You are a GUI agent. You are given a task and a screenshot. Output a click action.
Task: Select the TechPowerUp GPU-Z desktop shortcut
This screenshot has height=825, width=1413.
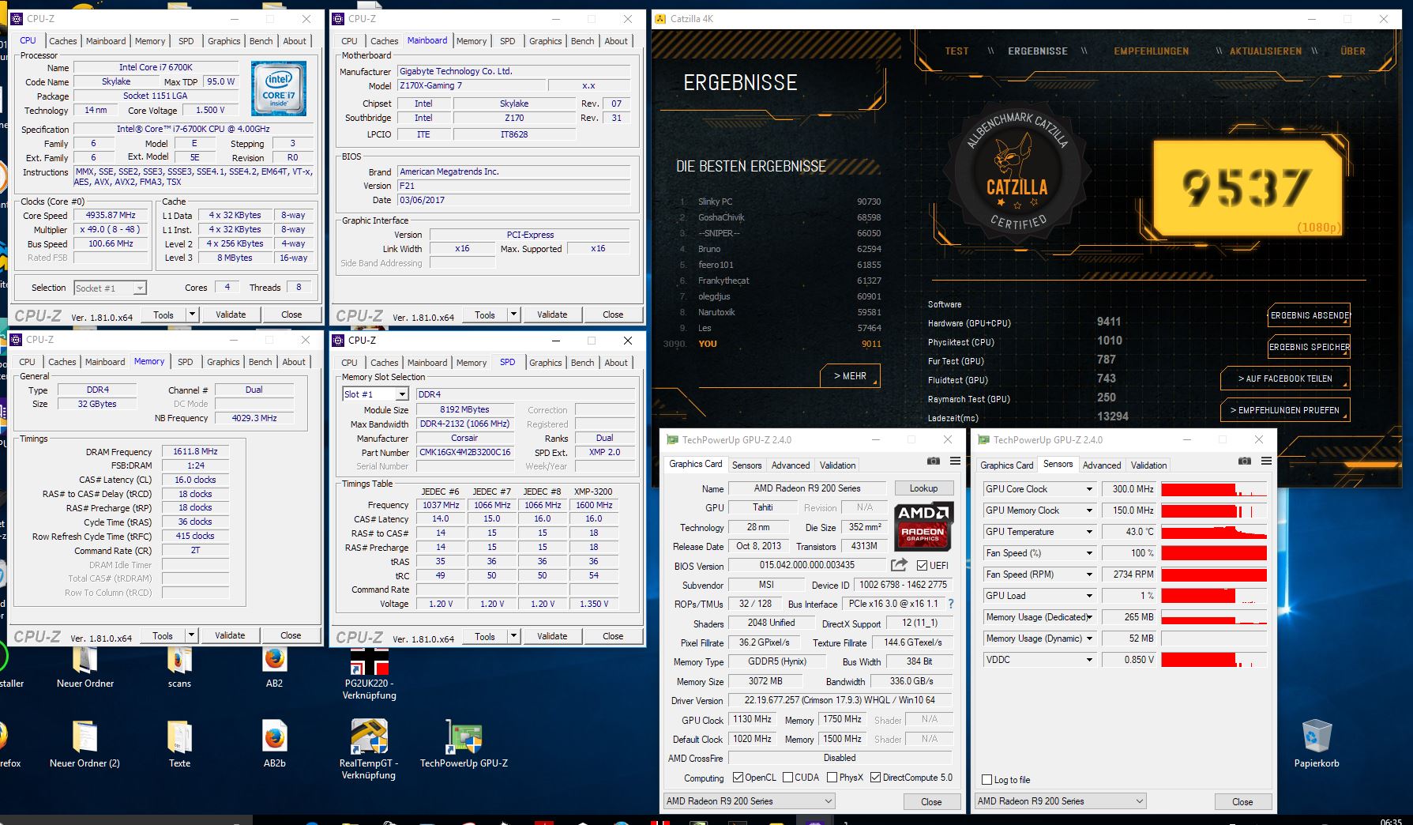(464, 736)
